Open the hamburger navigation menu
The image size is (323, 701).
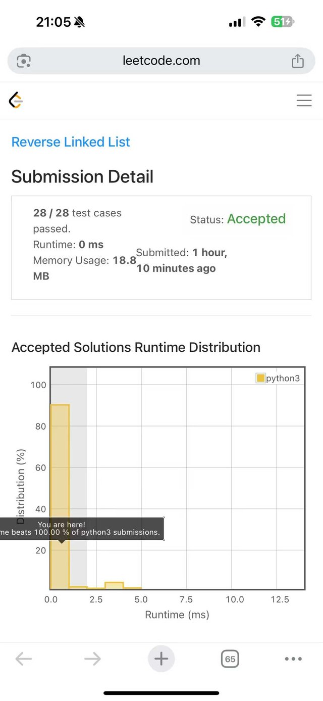304,101
